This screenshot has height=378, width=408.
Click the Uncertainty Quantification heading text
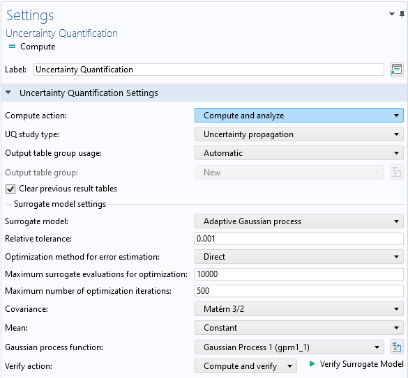[x=61, y=33]
